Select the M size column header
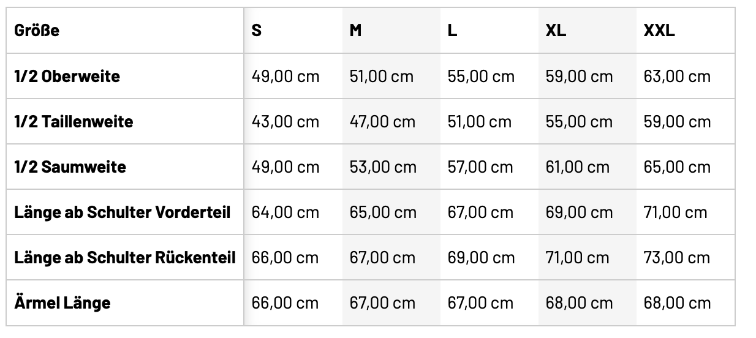 [355, 31]
